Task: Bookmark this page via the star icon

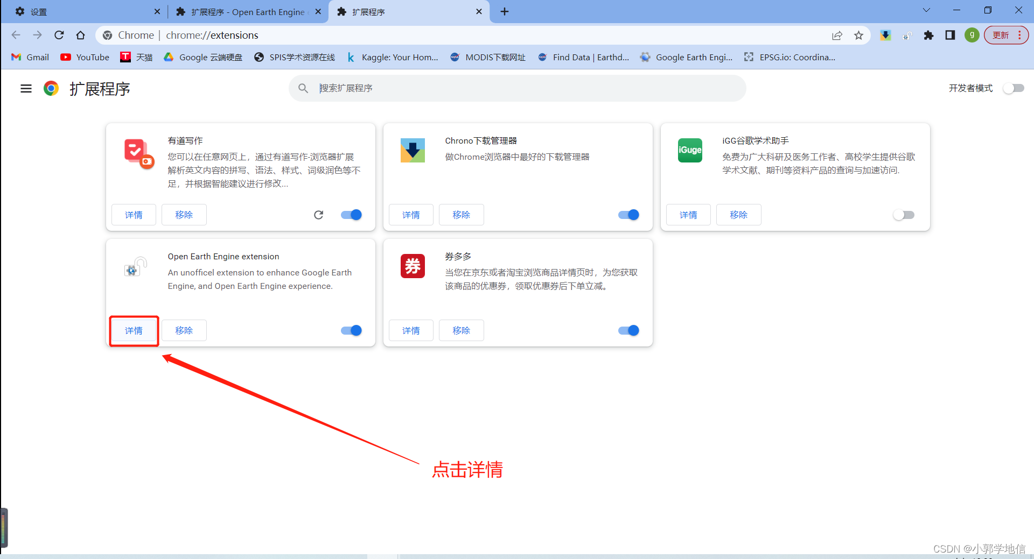Action: tap(859, 35)
